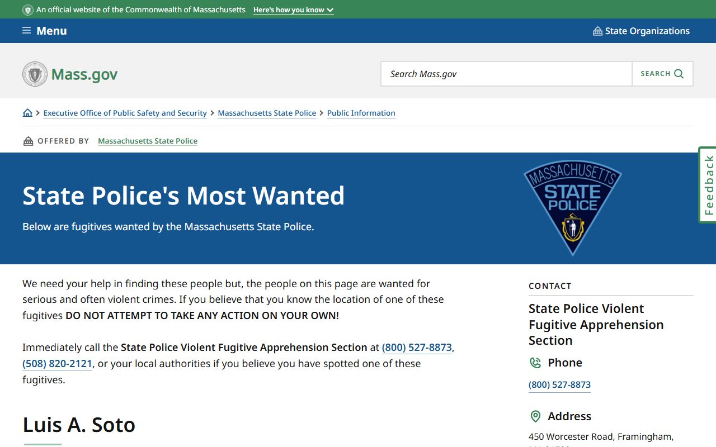Click the SEARCH button
The height and width of the screenshot is (447, 716).
662,74
